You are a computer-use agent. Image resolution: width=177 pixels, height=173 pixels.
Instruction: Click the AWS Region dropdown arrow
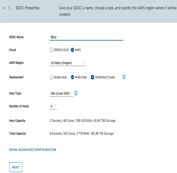point(83,63)
